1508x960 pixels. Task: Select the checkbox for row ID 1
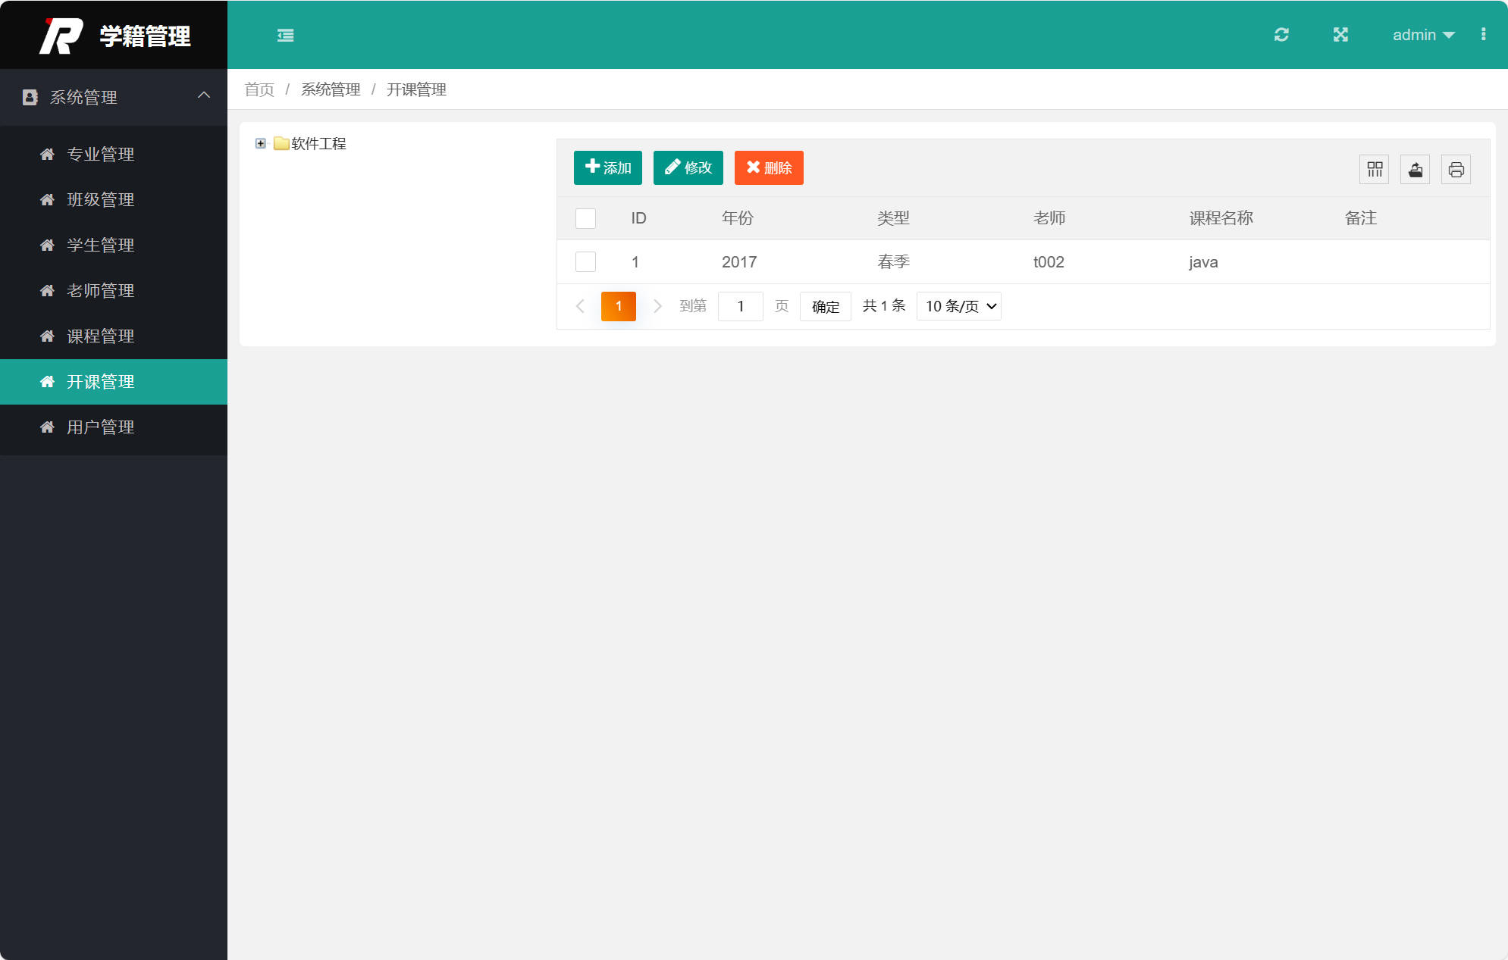[585, 261]
